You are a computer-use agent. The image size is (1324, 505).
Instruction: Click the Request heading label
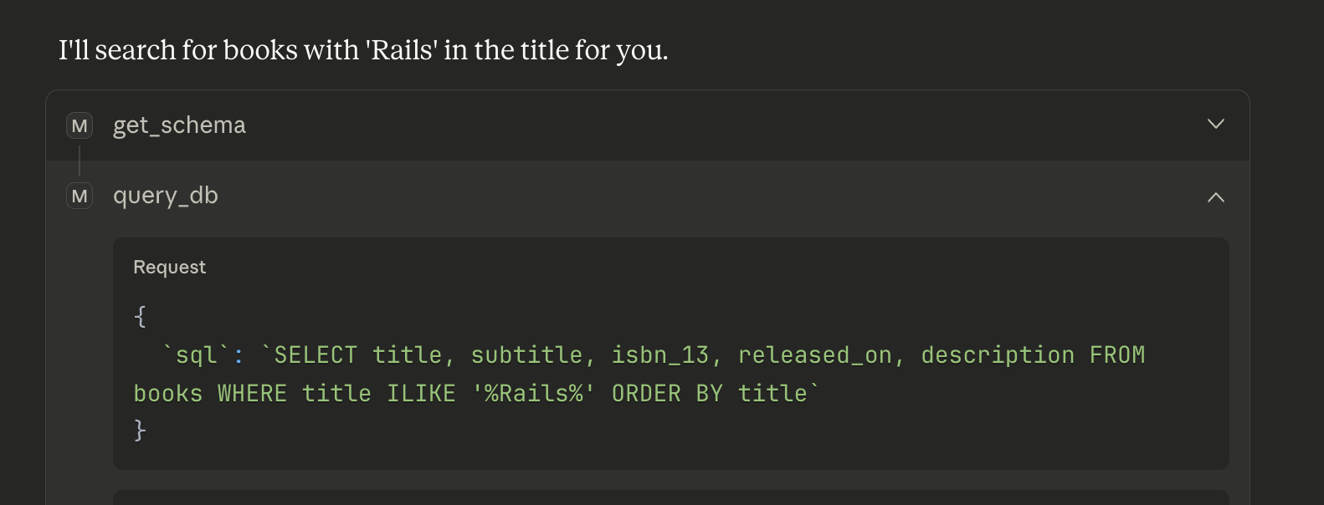[169, 267]
